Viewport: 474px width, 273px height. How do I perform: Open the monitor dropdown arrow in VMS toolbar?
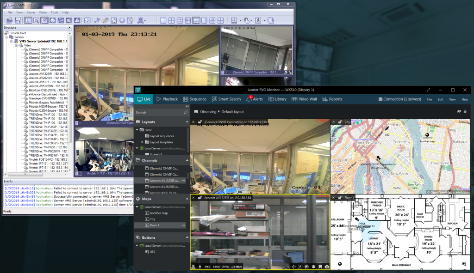(x=145, y=20)
